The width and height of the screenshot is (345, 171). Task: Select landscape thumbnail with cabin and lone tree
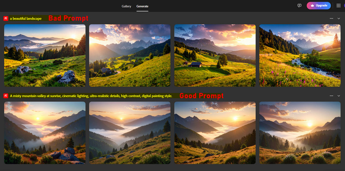[215, 55]
